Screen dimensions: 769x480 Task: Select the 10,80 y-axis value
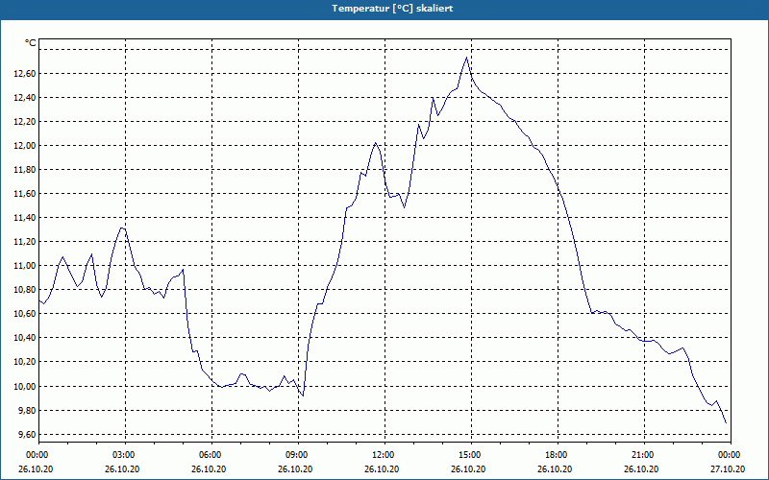(25, 290)
